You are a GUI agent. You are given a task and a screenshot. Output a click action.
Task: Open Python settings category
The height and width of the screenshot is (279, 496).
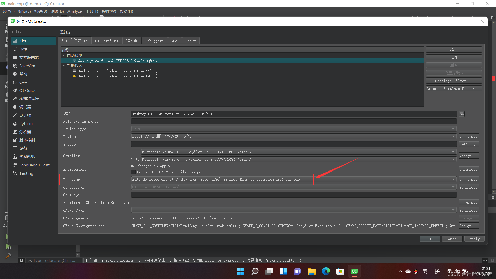pyautogui.click(x=33, y=123)
